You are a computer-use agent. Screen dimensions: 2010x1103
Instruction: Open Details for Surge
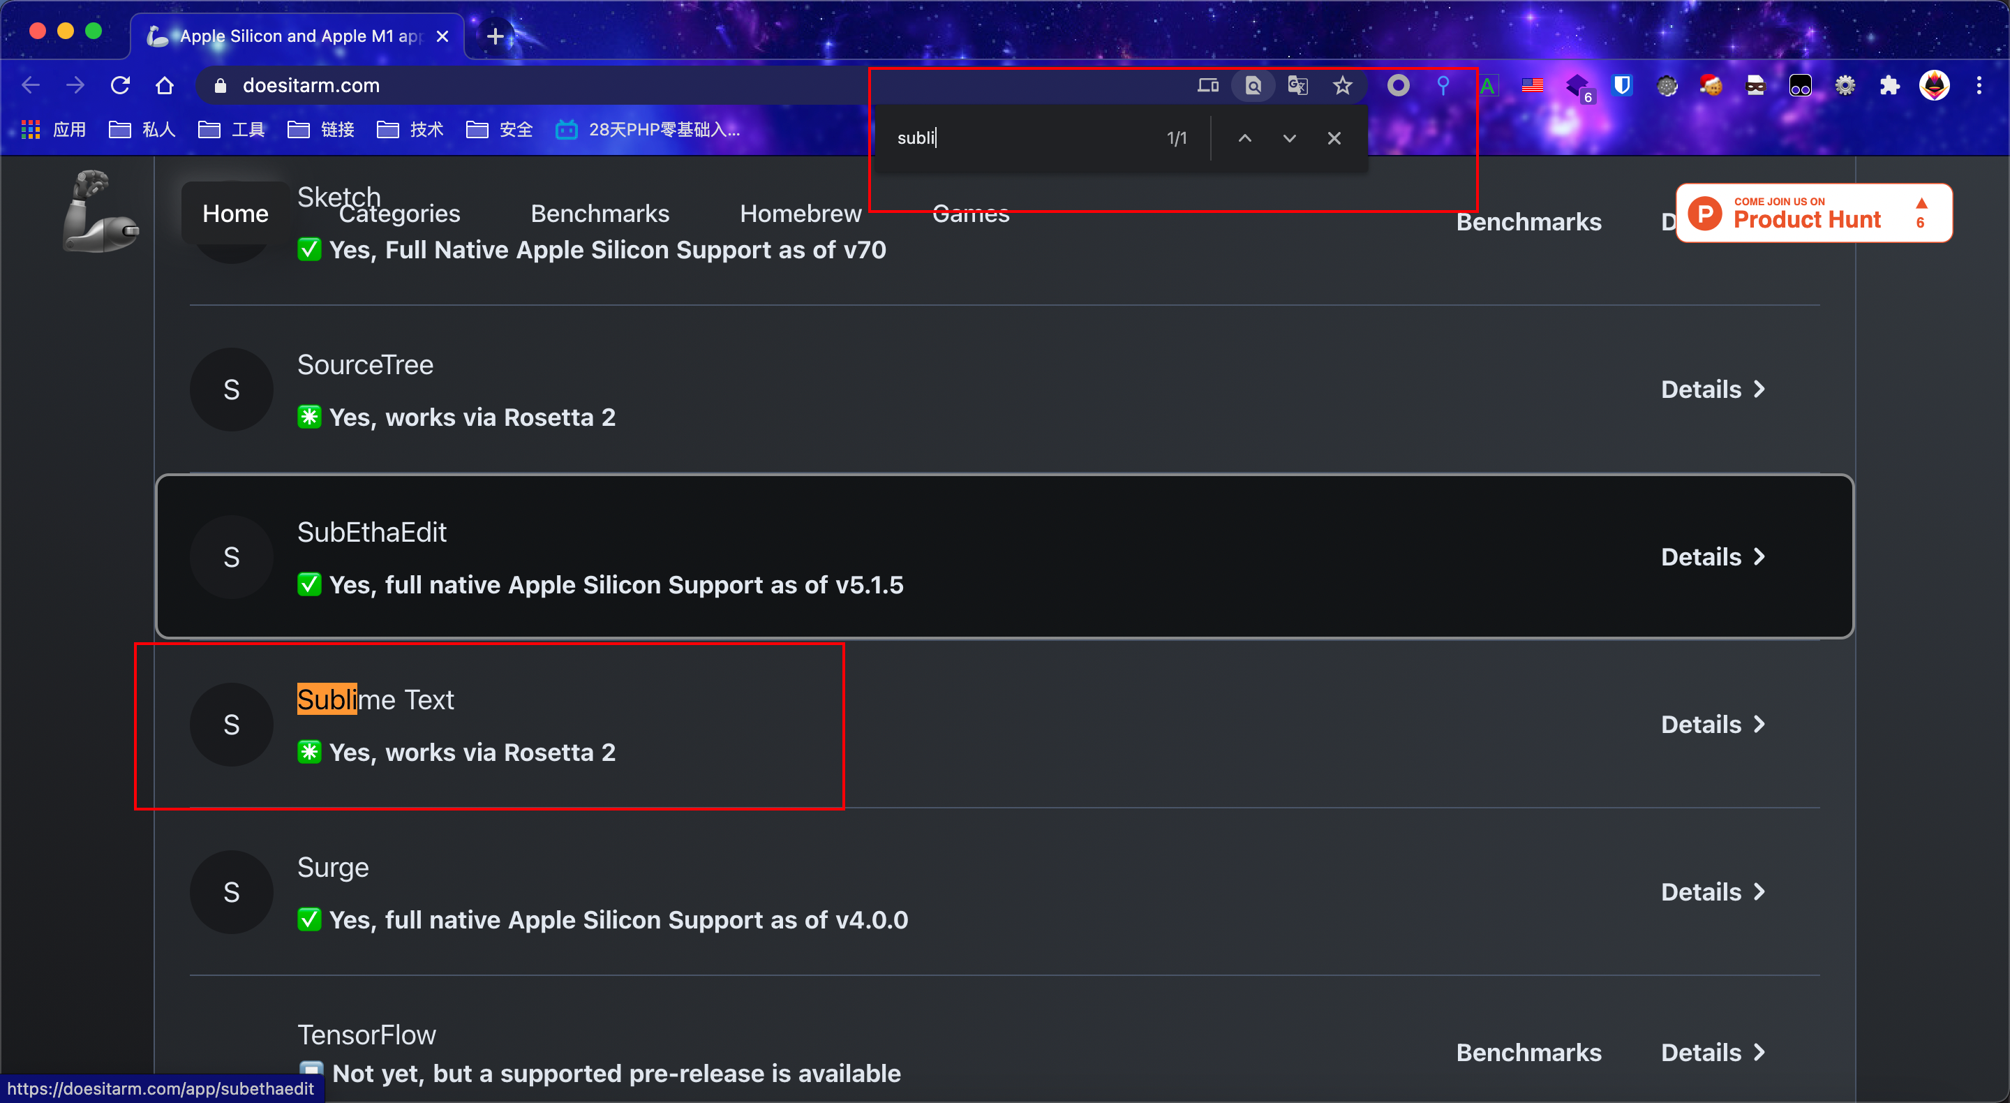point(1713,891)
